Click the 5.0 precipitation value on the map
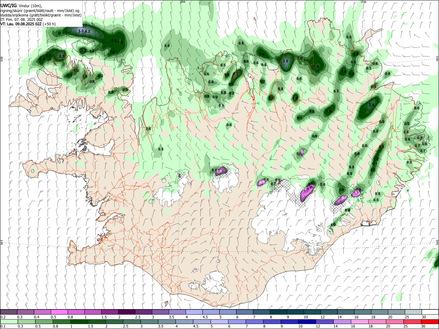 81,31
